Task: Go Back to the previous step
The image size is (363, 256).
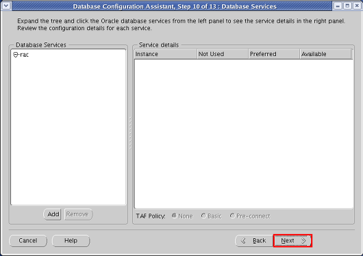Action: pos(254,241)
